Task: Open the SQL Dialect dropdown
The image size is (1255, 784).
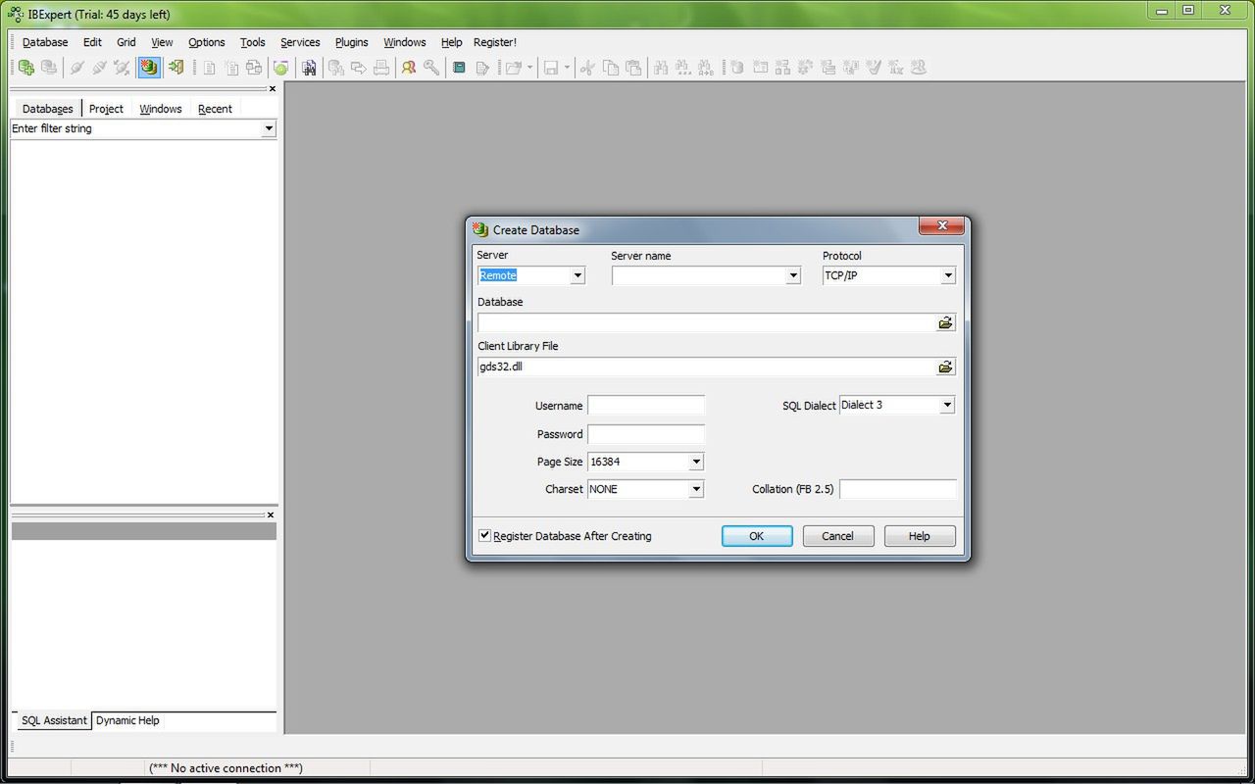Action: tap(947, 405)
